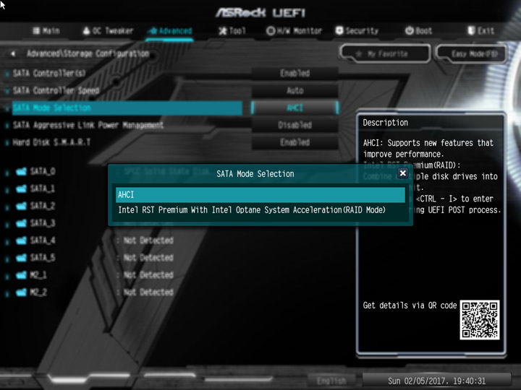The height and width of the screenshot is (390, 521).
Task: Click the SATA_5 drive icon
Action: pyautogui.click(x=21, y=258)
